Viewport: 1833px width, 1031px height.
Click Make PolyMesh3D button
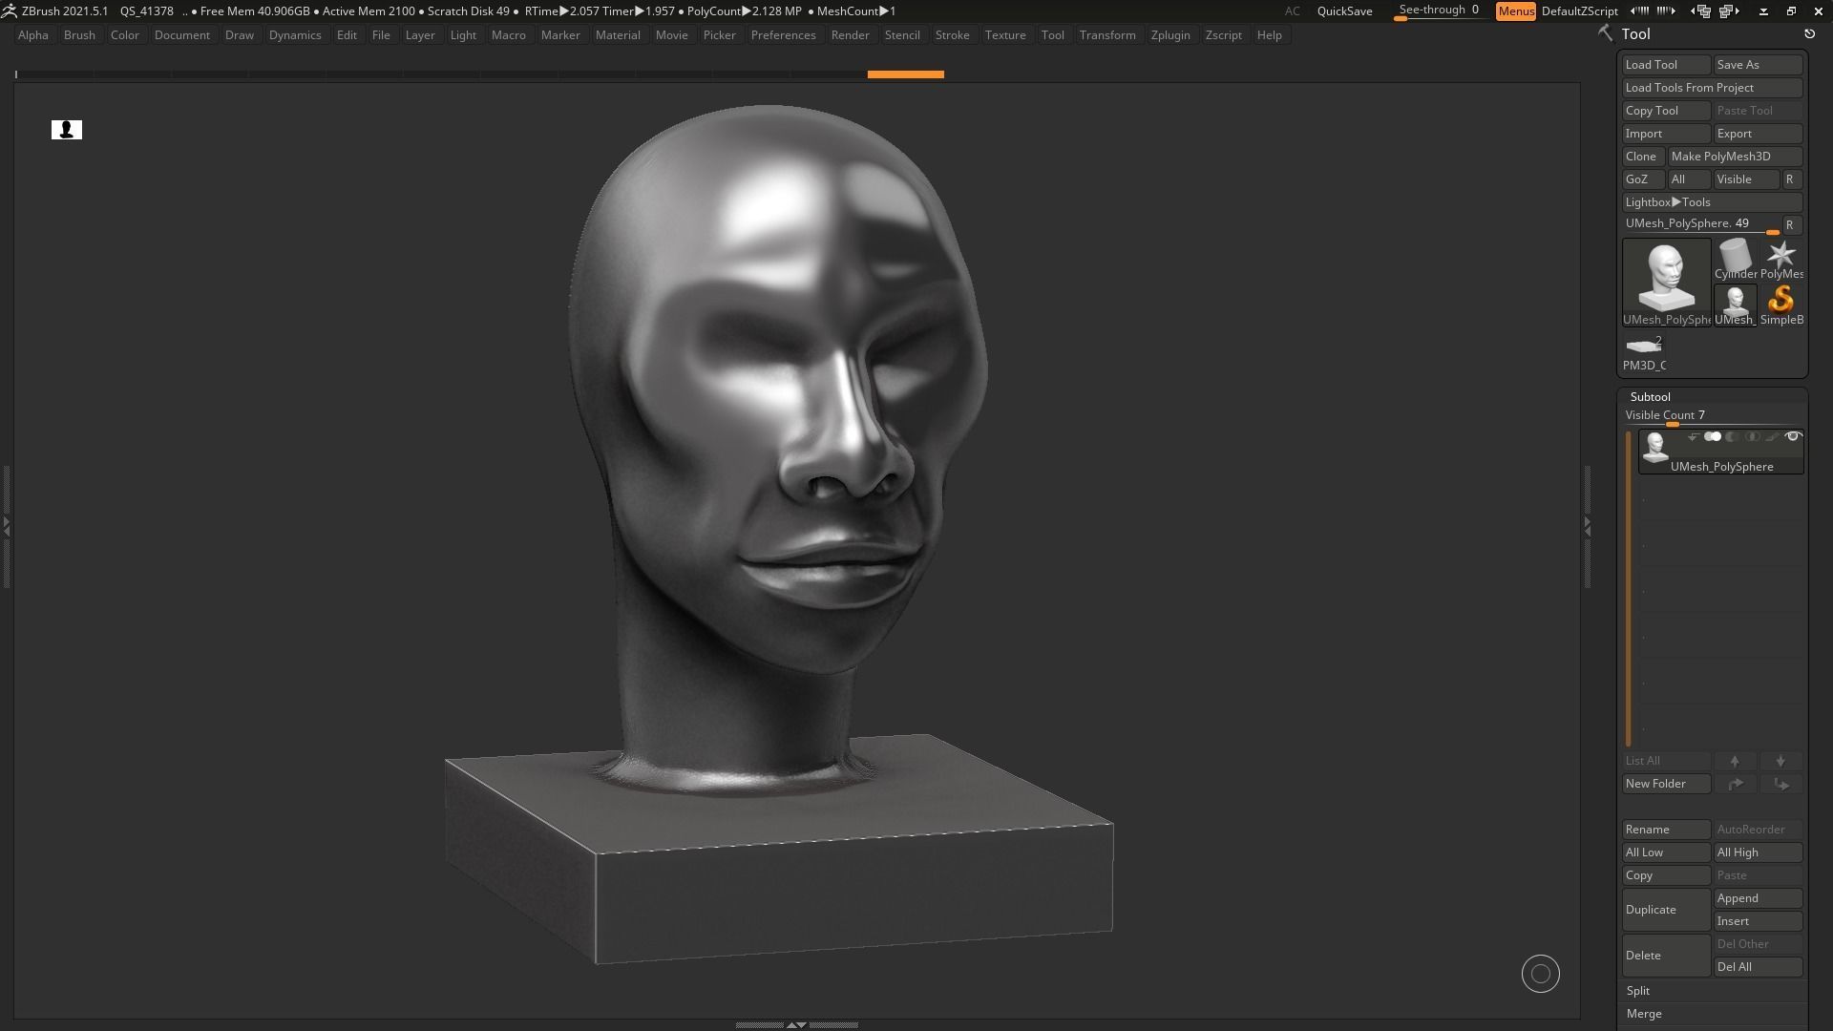(1735, 157)
